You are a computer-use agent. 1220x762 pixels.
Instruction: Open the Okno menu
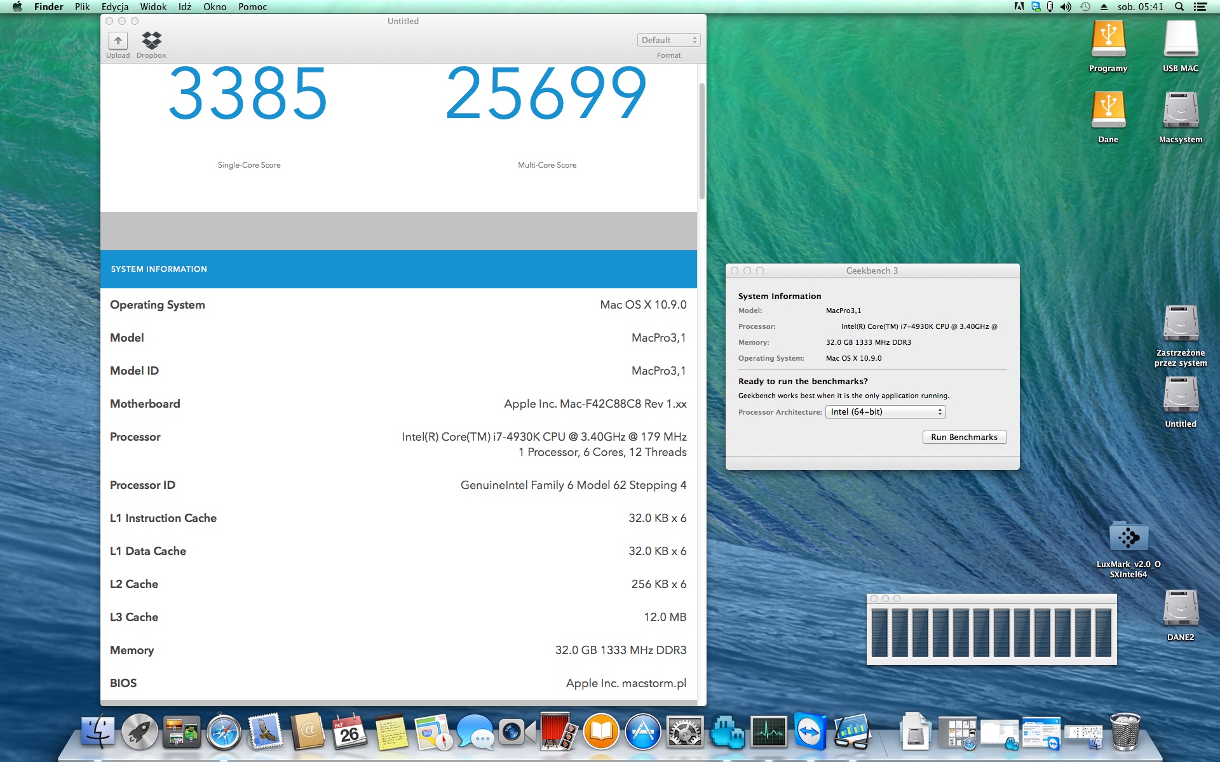coord(215,7)
